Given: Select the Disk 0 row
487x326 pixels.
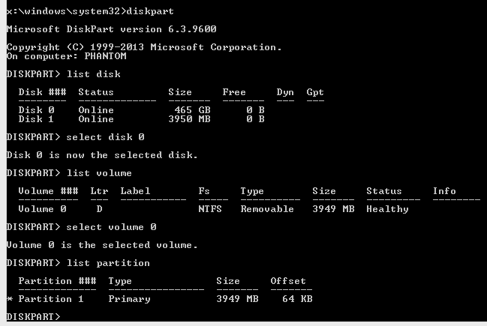Looking at the screenshot, I should point(141,110).
